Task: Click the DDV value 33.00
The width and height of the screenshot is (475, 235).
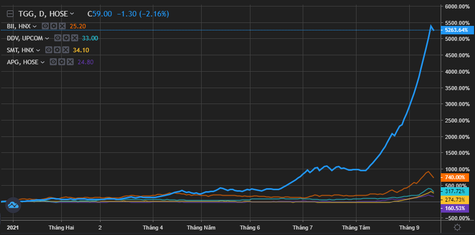Action: [90, 38]
